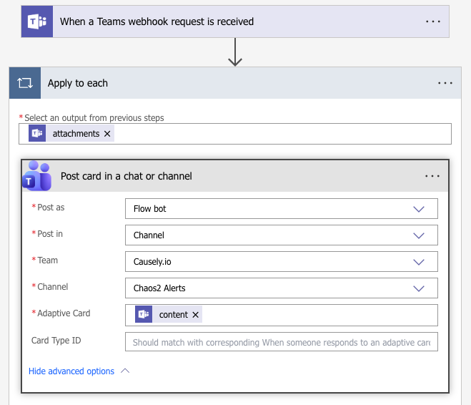
Task: Select the Post card in a chat or channel header
Action: pos(214,176)
